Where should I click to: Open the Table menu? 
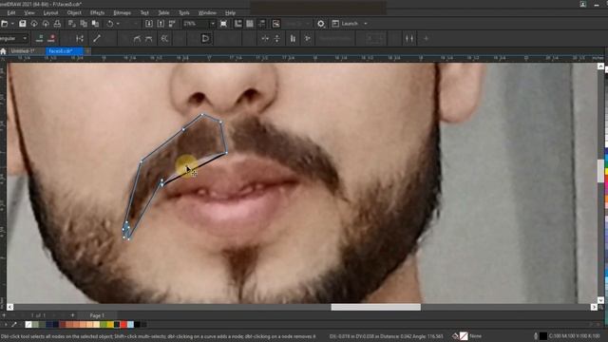tap(163, 12)
